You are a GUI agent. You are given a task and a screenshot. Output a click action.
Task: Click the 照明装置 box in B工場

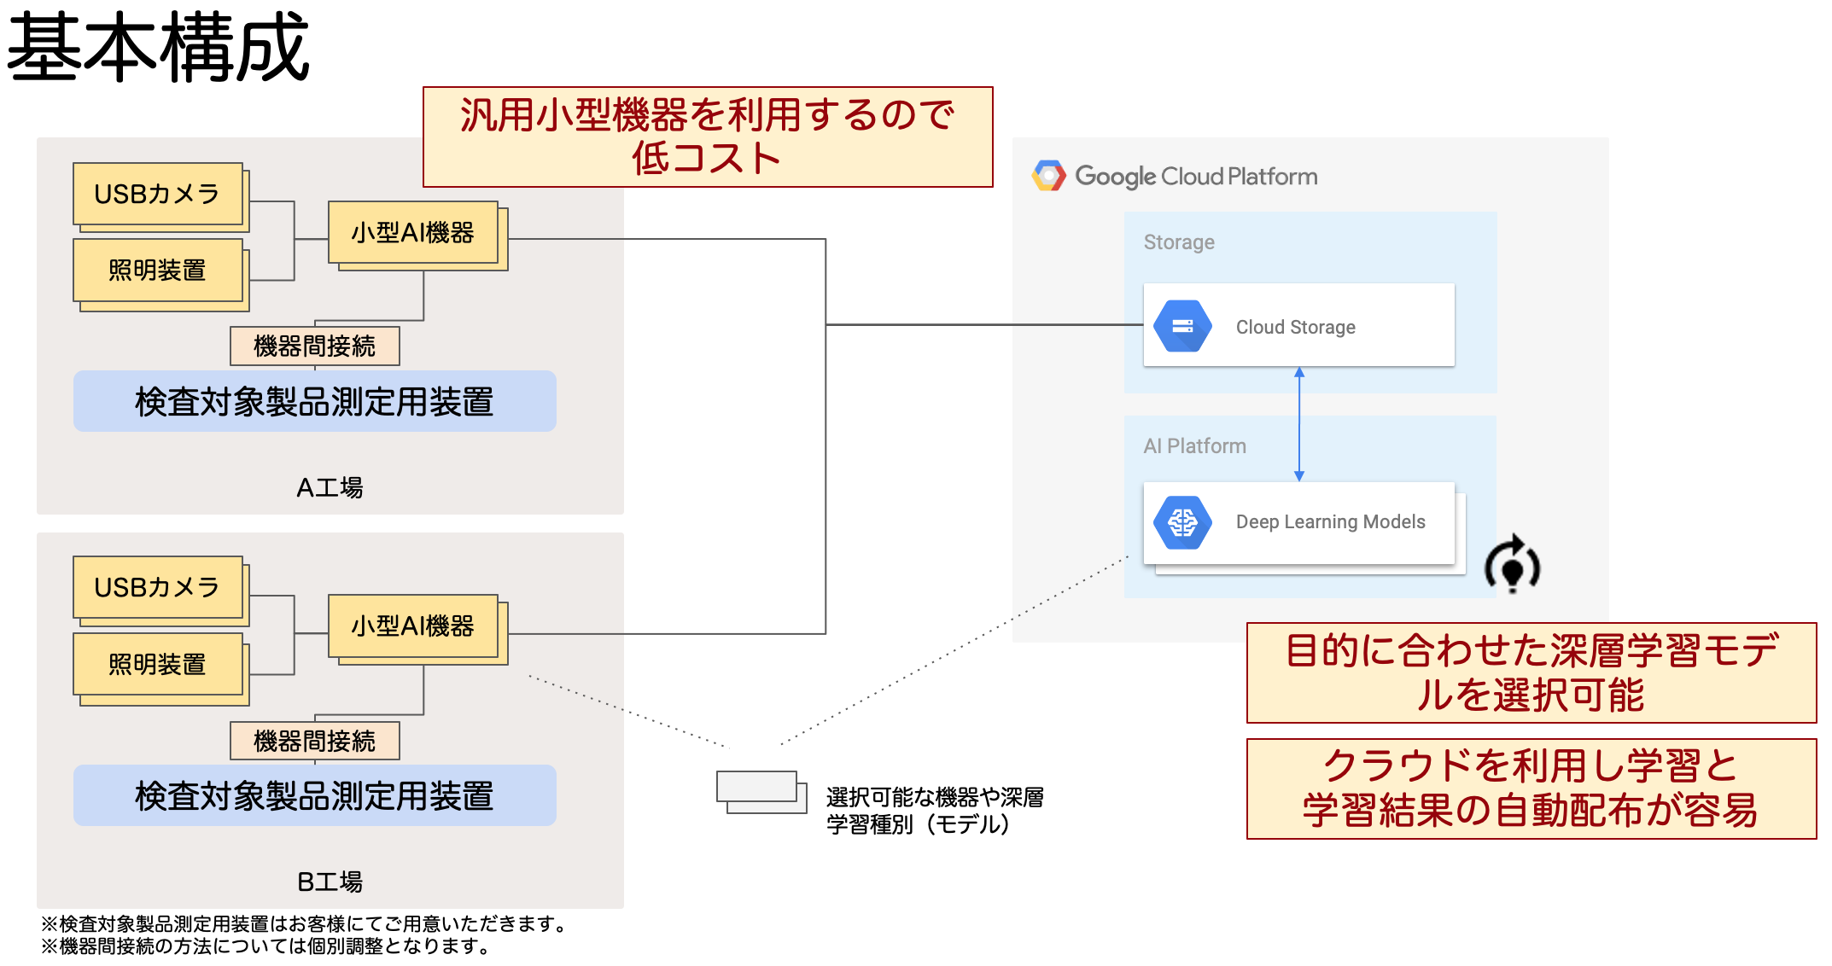click(158, 664)
